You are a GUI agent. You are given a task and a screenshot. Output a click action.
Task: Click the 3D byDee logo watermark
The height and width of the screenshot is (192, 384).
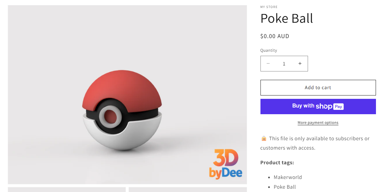226,164
